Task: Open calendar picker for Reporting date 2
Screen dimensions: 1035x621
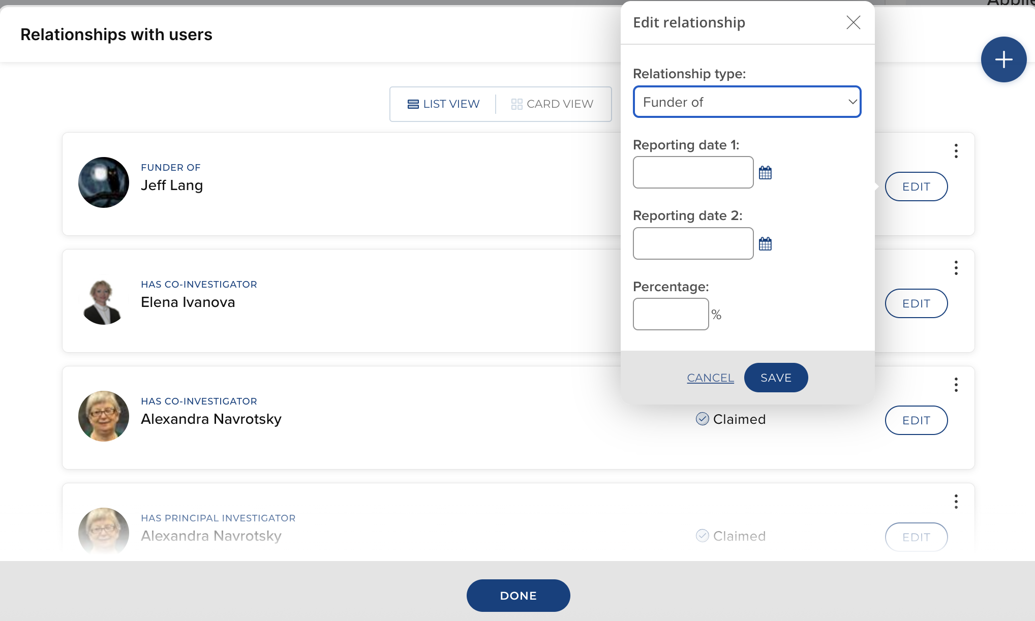Action: (765, 244)
